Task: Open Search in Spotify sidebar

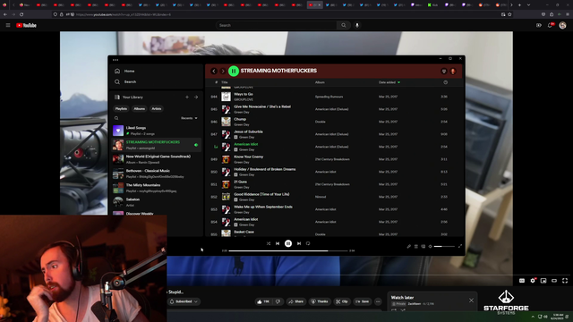Action: pyautogui.click(x=125, y=81)
